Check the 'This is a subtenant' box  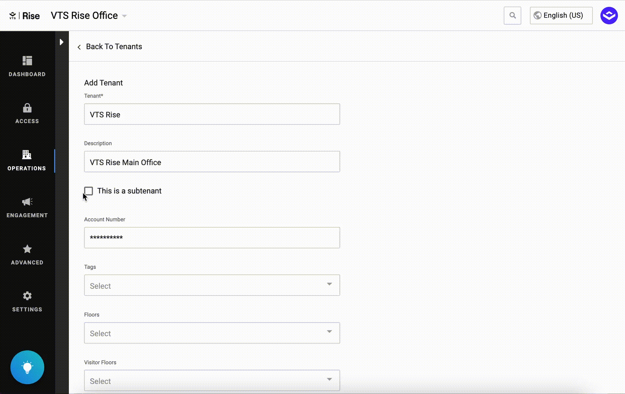(x=89, y=191)
